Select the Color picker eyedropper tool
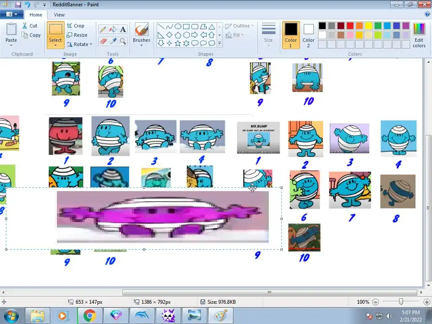Viewport: 432px width, 324px height. 113,41
